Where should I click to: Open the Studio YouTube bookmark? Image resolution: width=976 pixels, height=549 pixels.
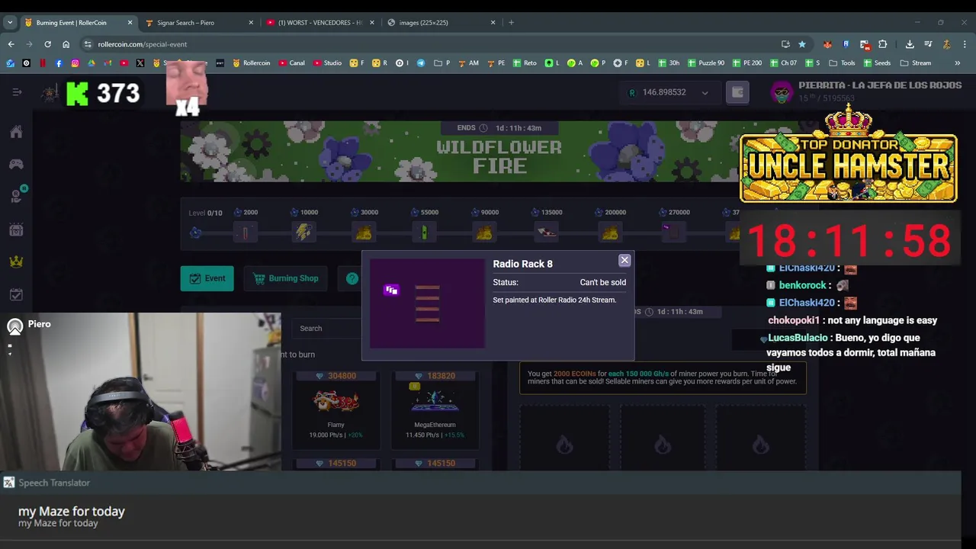(327, 63)
